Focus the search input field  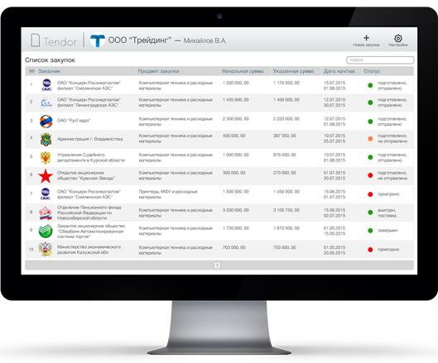coord(380,60)
